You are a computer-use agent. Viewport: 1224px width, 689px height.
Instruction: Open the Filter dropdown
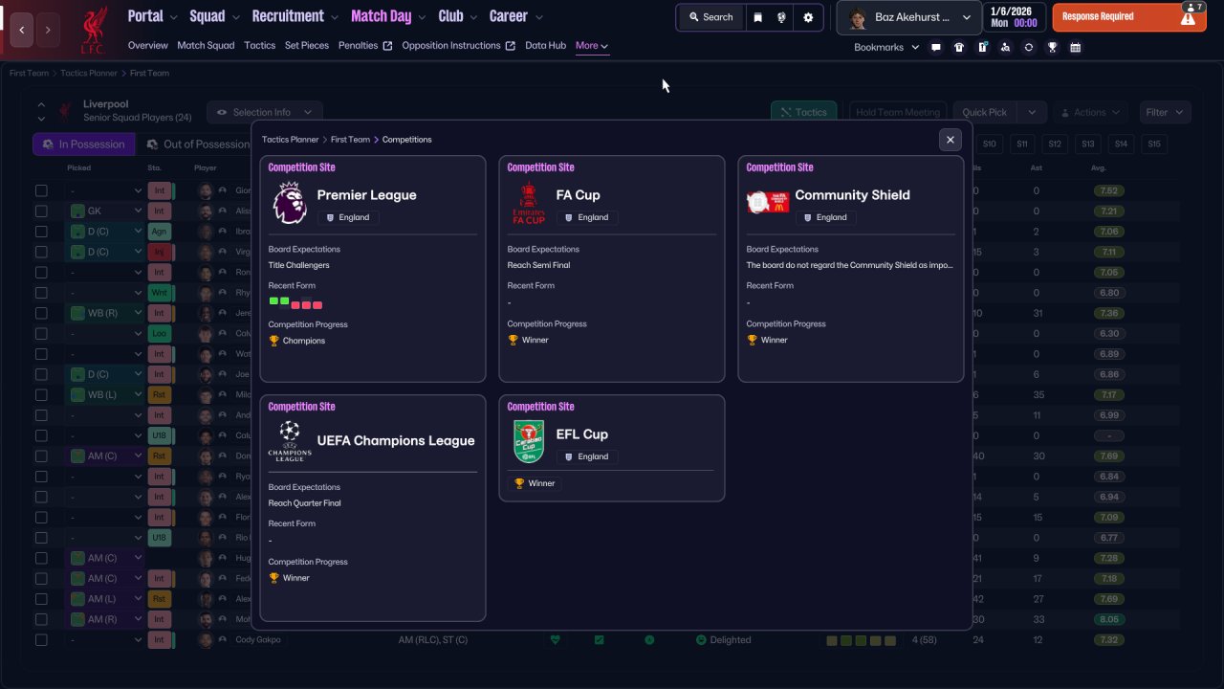coord(1165,113)
